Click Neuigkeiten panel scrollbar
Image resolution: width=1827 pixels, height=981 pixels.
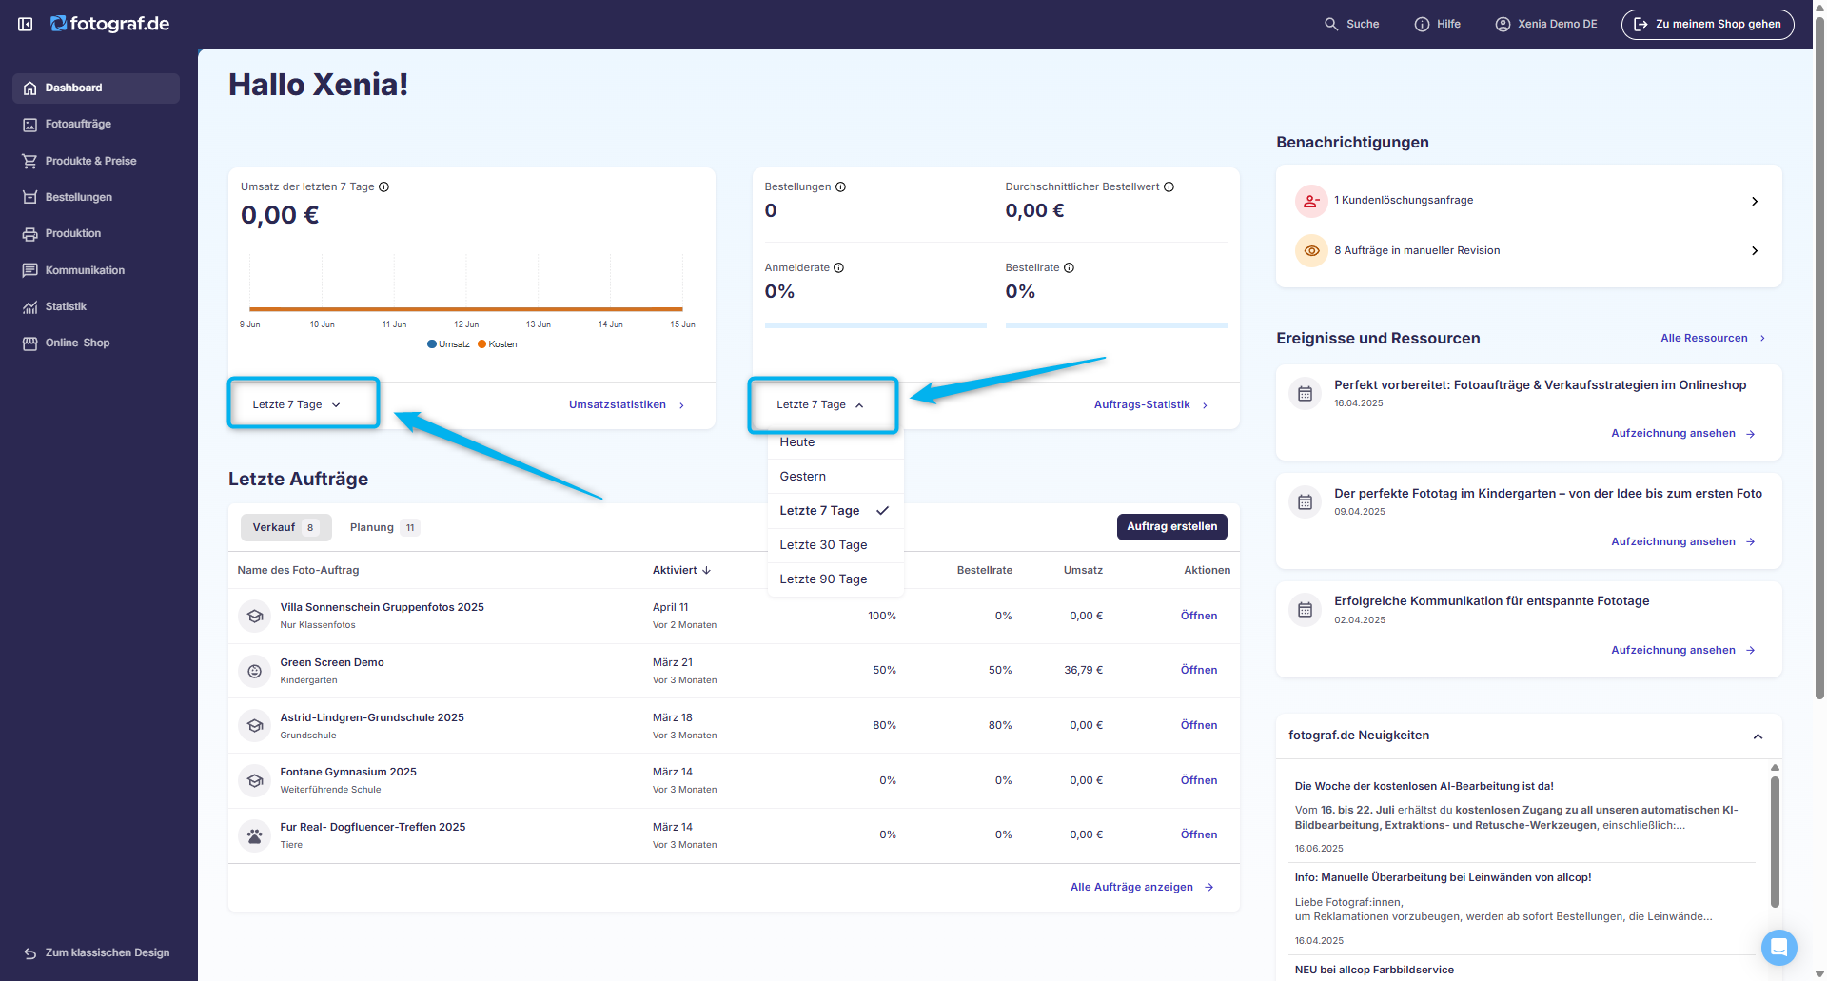[1775, 842]
